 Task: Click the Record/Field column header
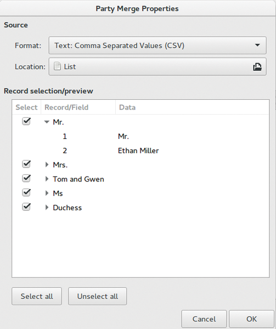[78, 107]
